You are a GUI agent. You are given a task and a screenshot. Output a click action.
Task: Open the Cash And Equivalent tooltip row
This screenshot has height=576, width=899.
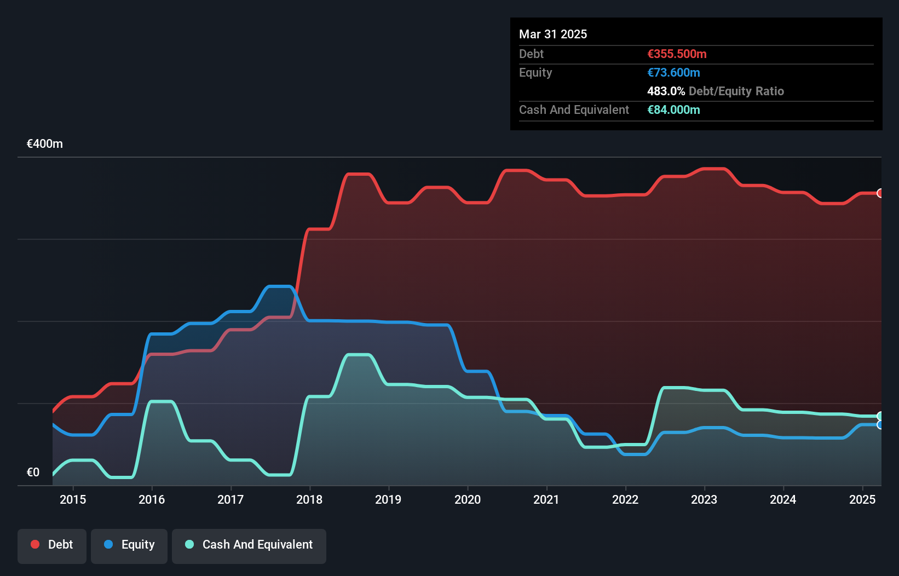coord(573,110)
